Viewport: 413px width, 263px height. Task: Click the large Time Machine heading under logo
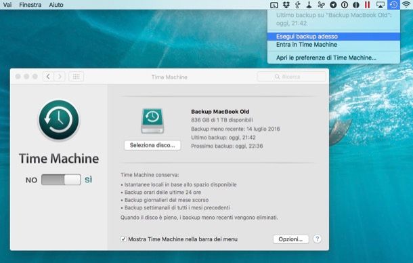pos(59,159)
